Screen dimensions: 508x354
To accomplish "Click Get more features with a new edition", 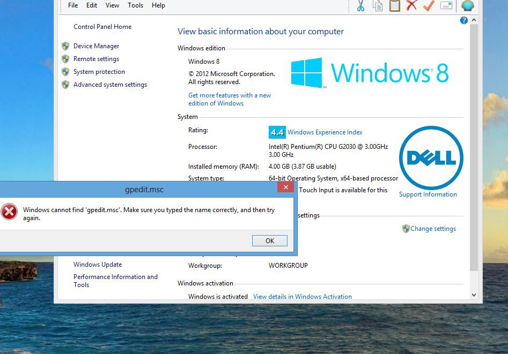I will (x=230, y=99).
